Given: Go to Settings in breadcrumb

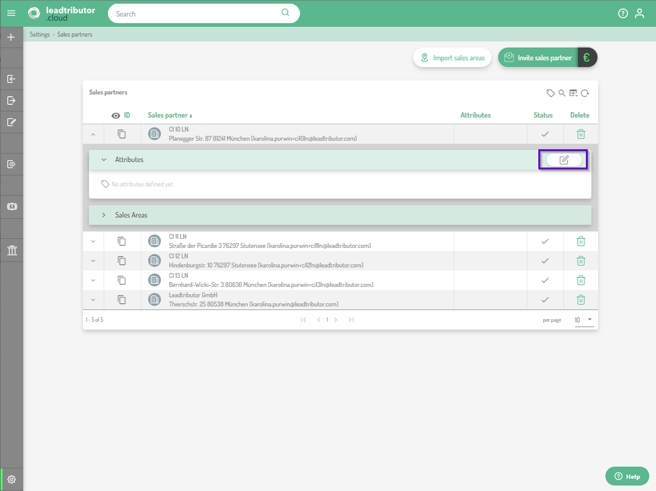Looking at the screenshot, I should 40,35.
